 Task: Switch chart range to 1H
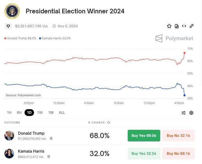(9, 113)
